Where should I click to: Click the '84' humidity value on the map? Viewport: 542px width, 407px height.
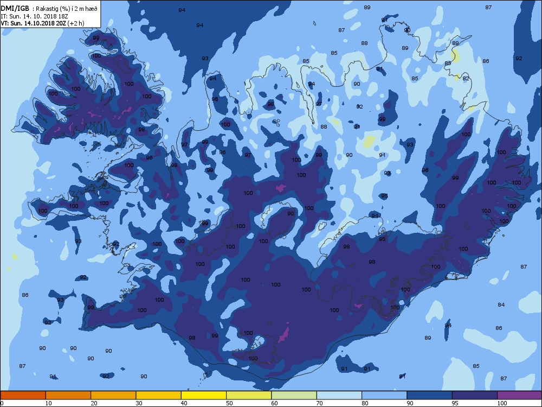[x=501, y=305]
